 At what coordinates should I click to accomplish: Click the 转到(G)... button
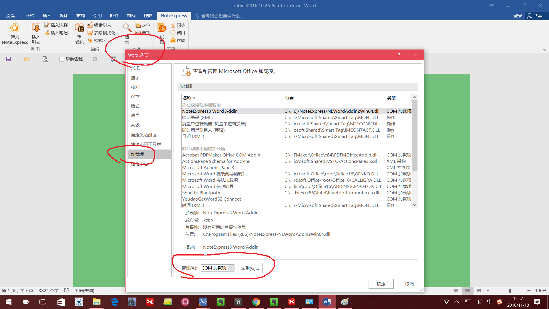pyautogui.click(x=250, y=268)
